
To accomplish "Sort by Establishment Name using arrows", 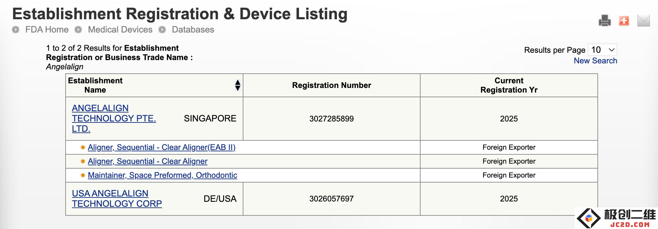I will 237,85.
